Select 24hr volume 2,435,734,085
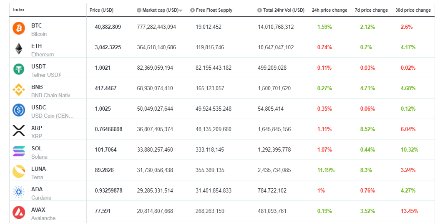Viewport: 440px width, 223px height. point(274,170)
